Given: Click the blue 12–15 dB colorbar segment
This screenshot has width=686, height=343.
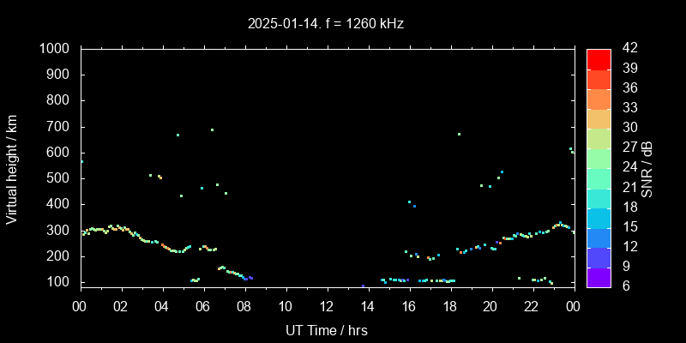Looking at the screenshot, I should coord(599,237).
